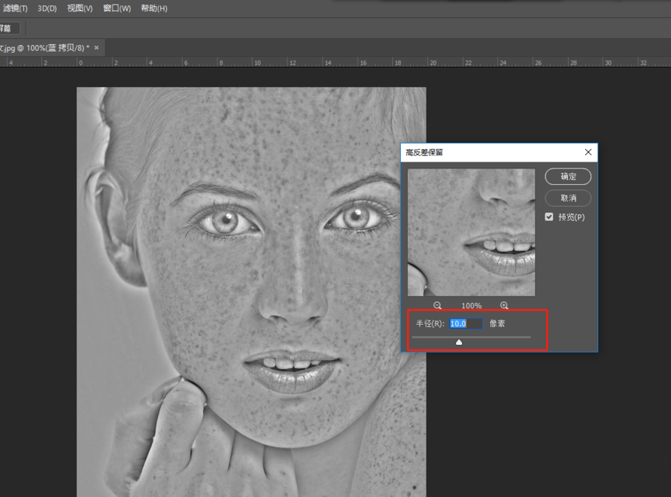The height and width of the screenshot is (497, 671).
Task: Select the document tab ending in 拷贝/8
Action: [x=44, y=47]
